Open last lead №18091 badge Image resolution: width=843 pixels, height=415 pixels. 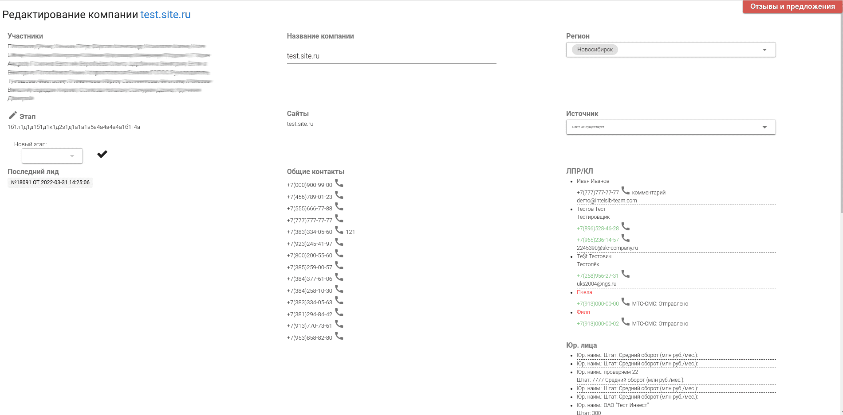(x=50, y=182)
